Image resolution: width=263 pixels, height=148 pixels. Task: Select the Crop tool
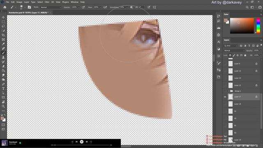pyautogui.click(x=3, y=35)
